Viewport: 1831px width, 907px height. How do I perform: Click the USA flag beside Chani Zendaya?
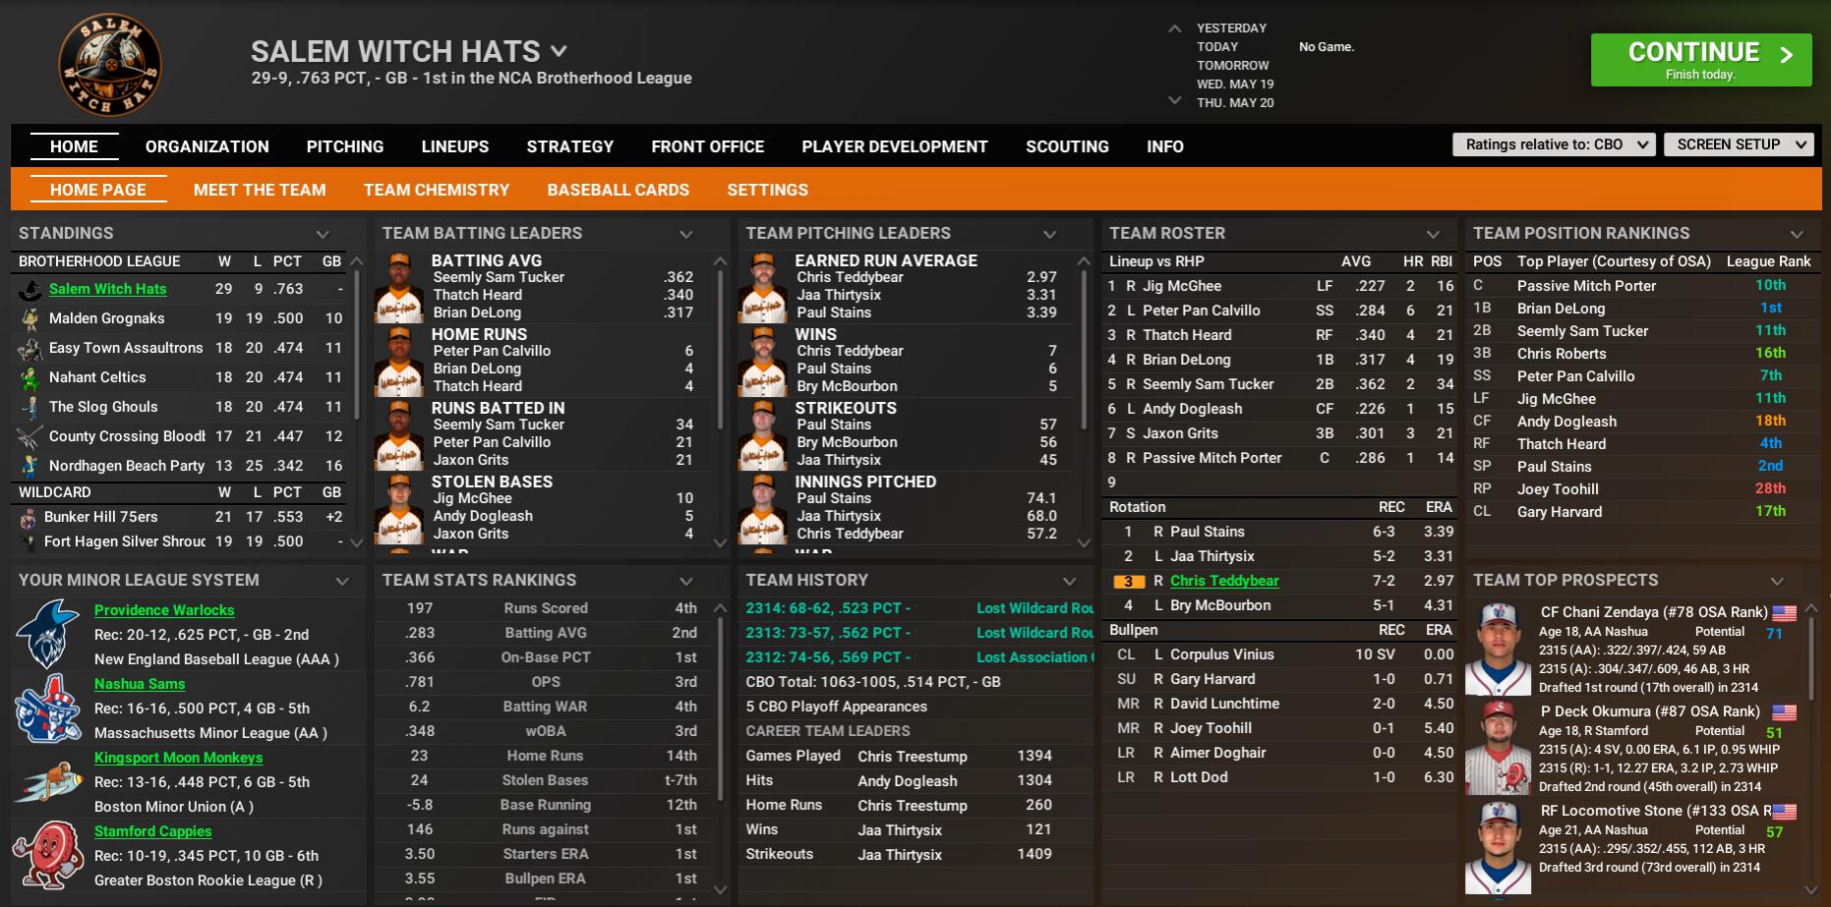1784,613
